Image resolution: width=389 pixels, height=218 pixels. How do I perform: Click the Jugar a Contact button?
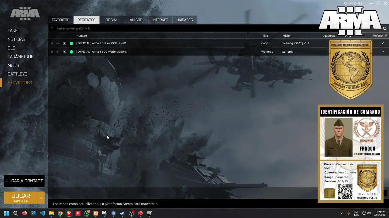click(x=24, y=181)
